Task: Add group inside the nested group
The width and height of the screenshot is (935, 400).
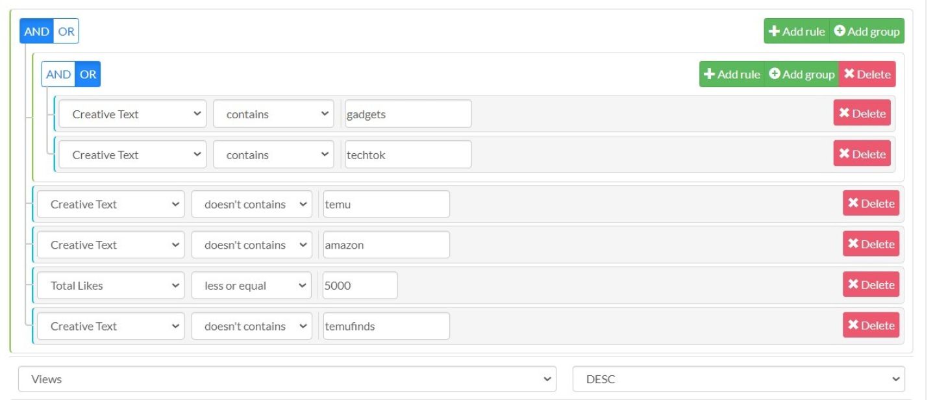Action: 802,74
